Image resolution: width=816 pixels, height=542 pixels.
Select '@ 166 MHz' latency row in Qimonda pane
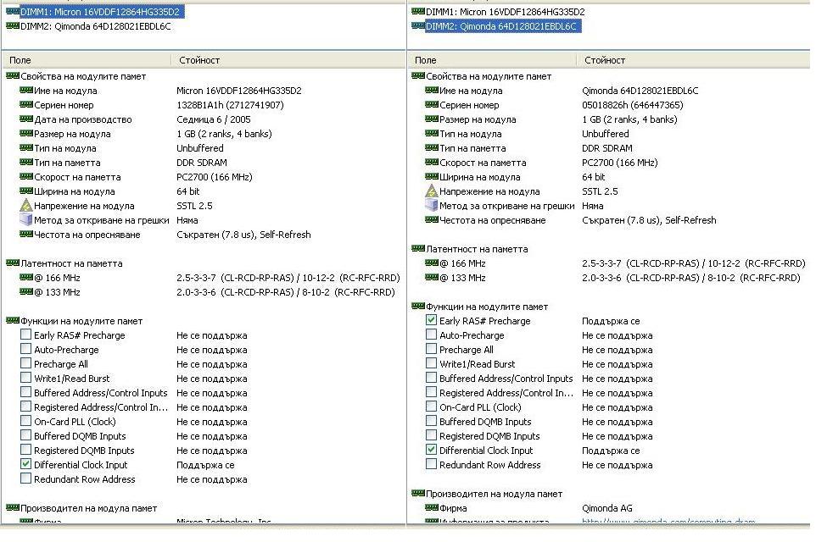[x=615, y=263]
